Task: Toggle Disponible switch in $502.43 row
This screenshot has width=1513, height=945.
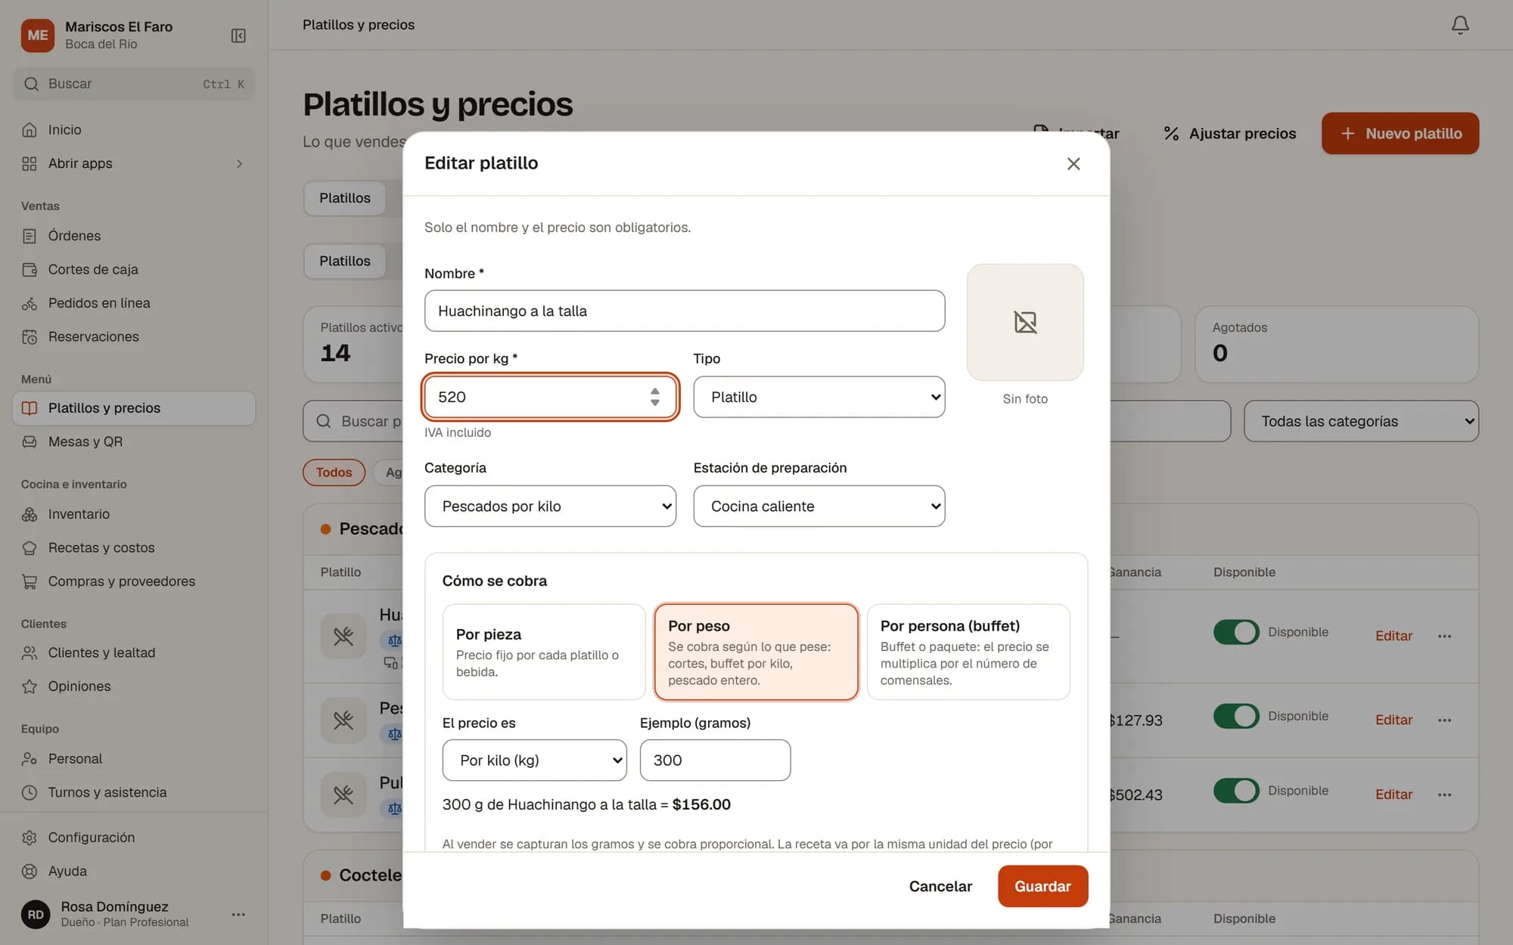Action: [1235, 791]
